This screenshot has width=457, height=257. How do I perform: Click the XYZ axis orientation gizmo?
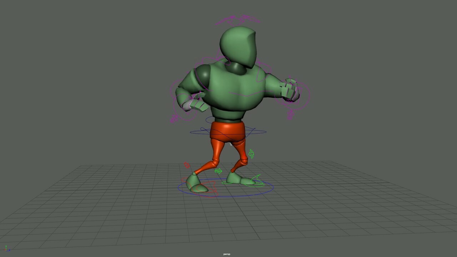(7, 248)
